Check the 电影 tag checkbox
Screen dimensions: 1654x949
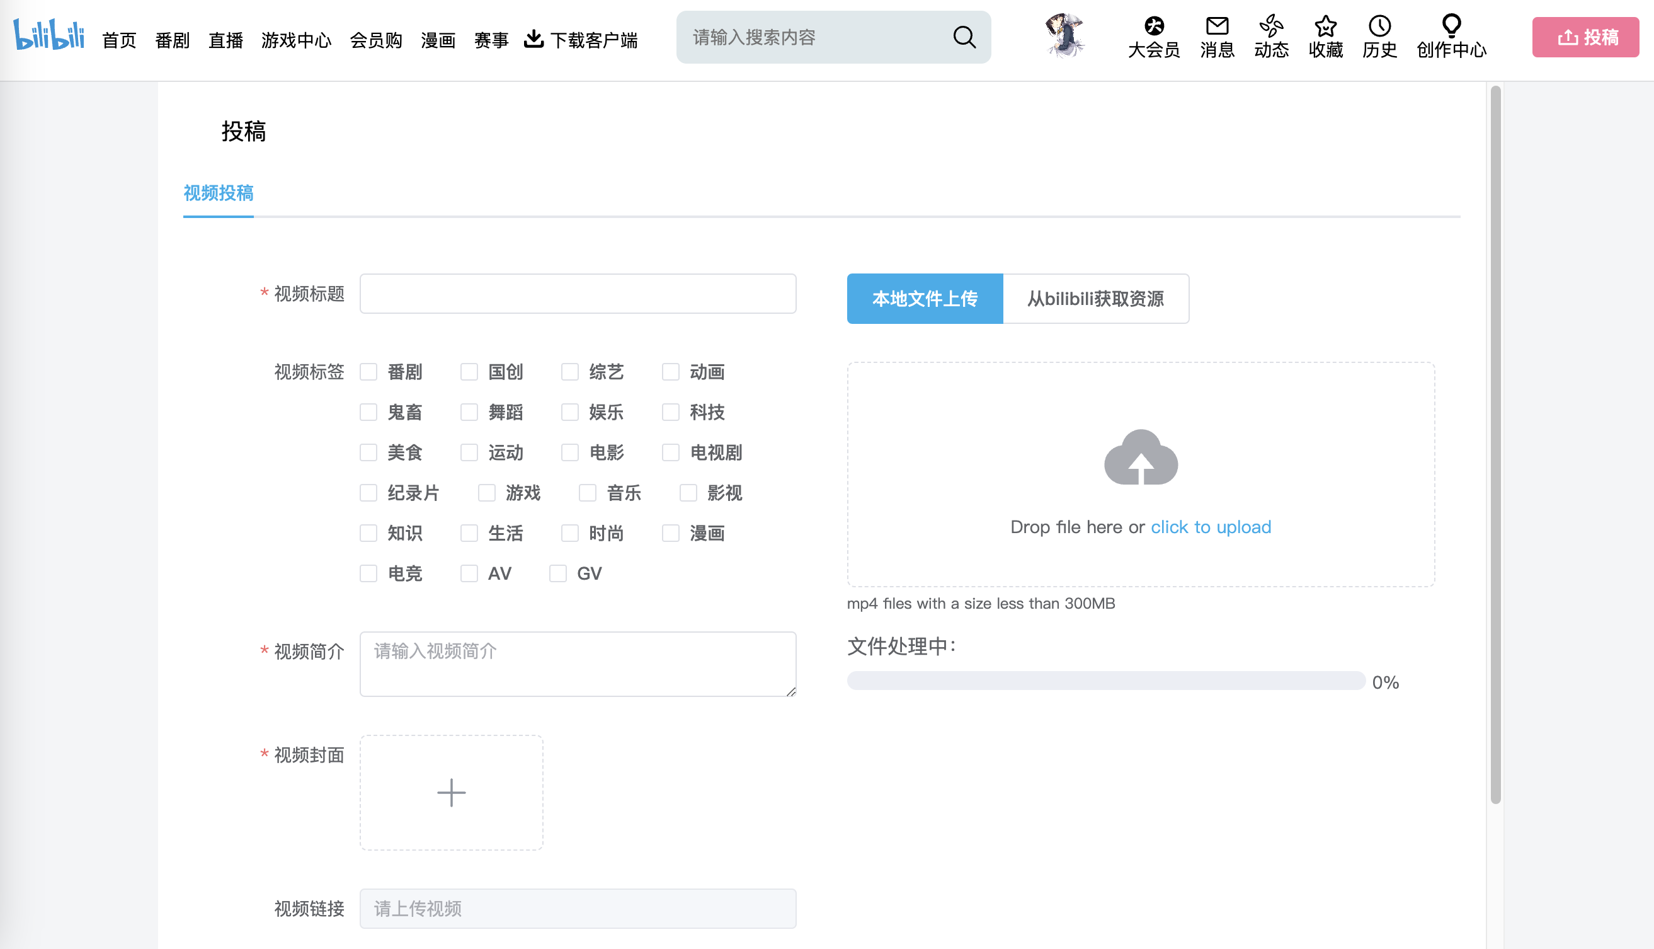pos(569,452)
